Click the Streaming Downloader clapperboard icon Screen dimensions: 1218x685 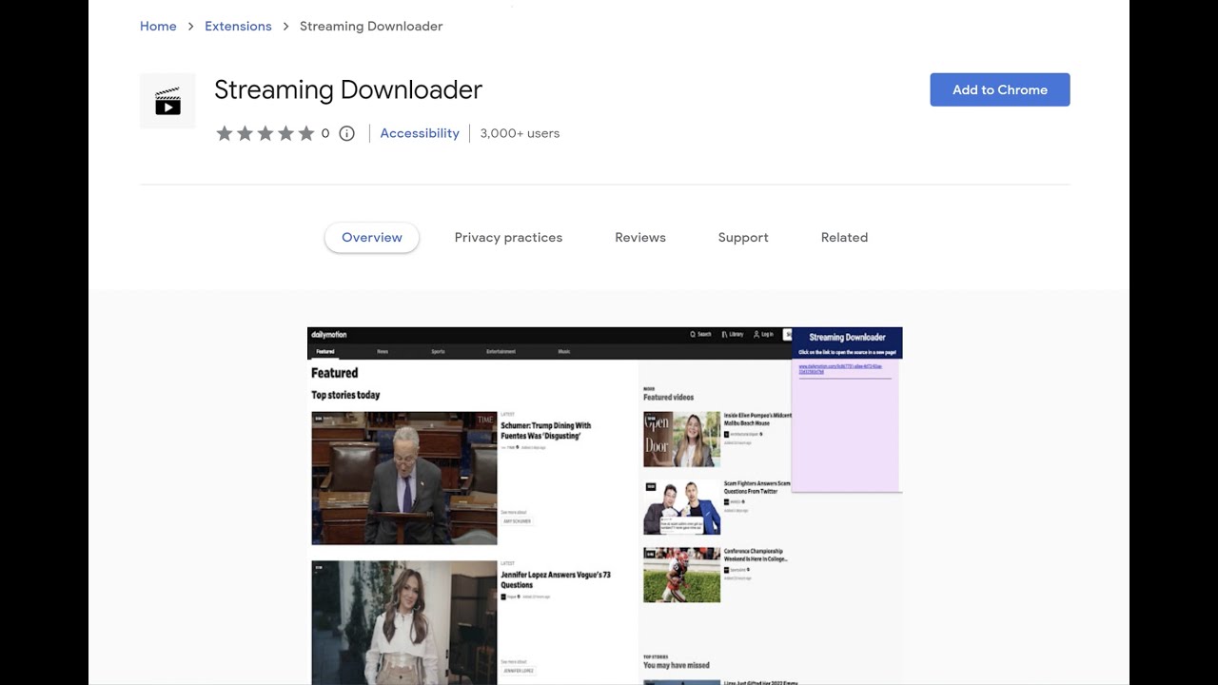click(x=167, y=101)
